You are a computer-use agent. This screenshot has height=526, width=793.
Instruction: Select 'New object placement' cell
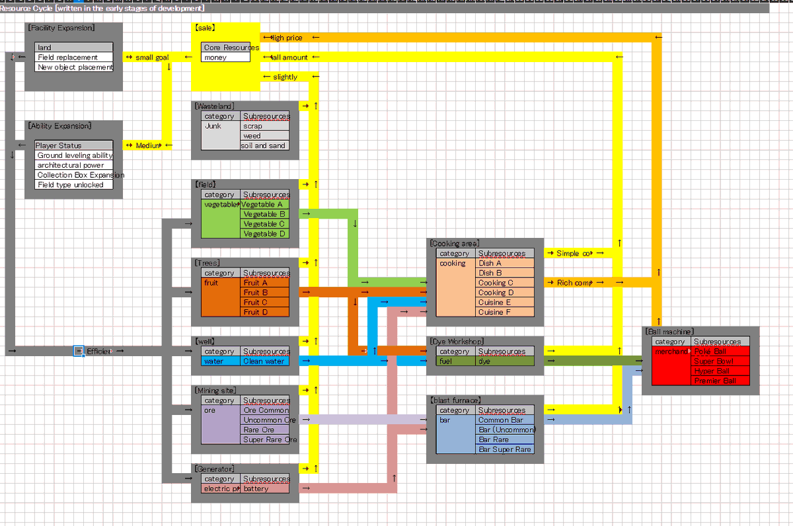74,67
